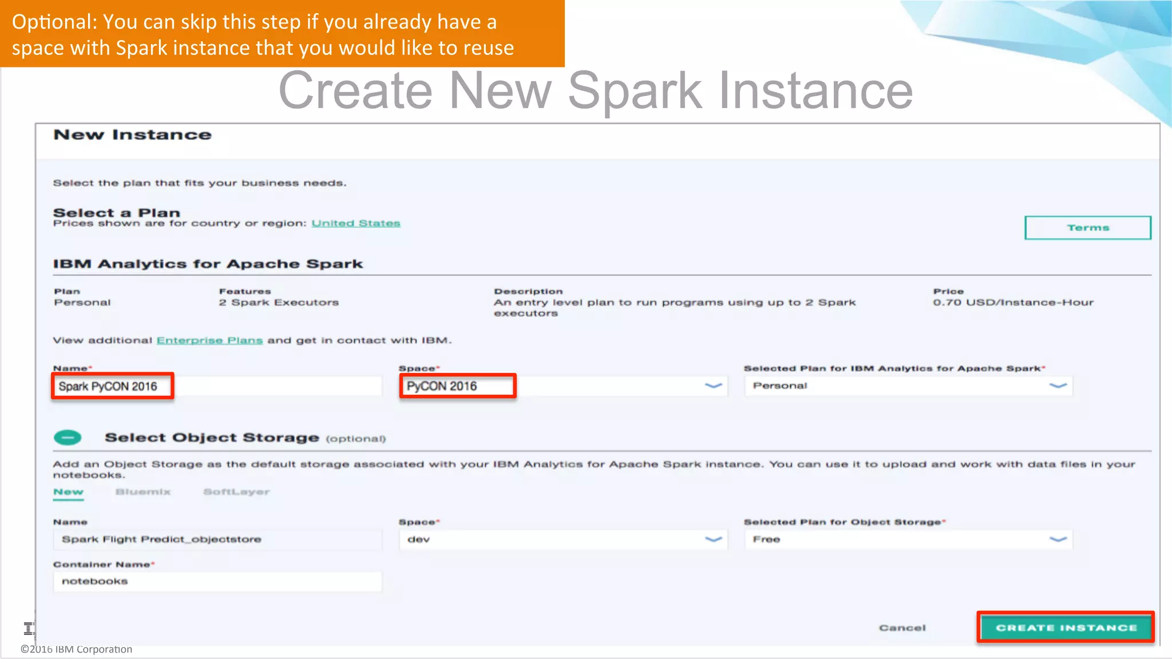Click the 'IBM Analytics for Apache Spark' heading

pyautogui.click(x=208, y=264)
